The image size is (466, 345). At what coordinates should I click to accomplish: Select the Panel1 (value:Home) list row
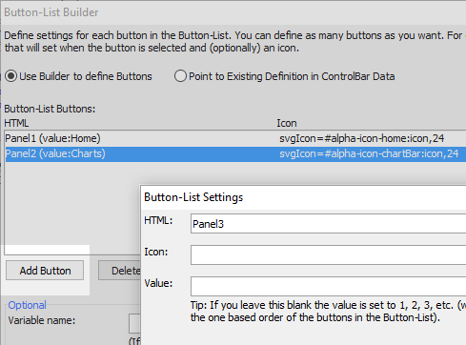[x=235, y=138]
